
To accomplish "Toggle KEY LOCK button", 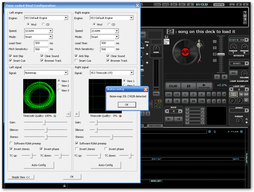I will click(x=233, y=94).
